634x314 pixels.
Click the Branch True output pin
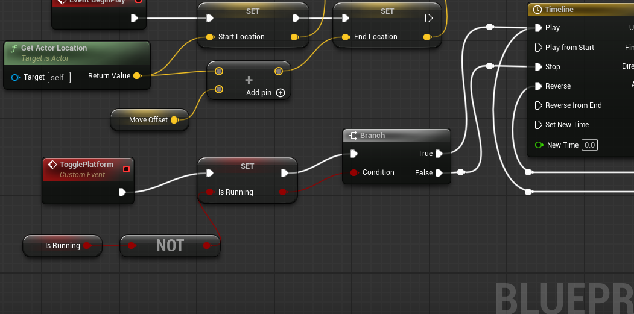439,154
